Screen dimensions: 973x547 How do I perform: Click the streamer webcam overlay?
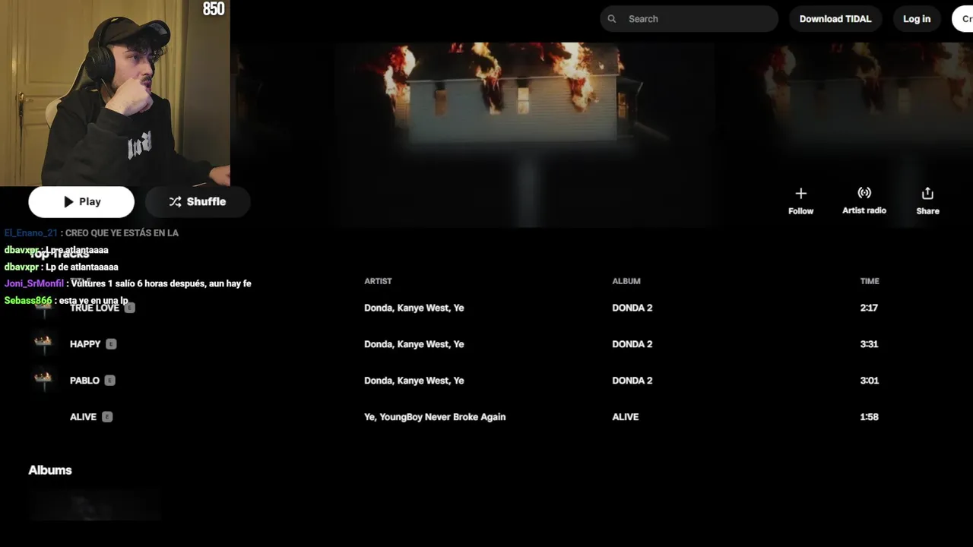pos(115,93)
